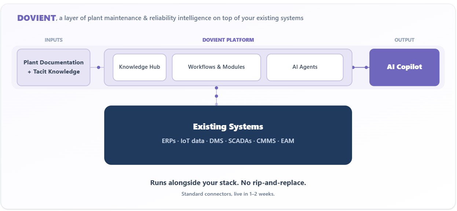Viewport: 457px width, 211px height.
Task: Click faded connector dot above Existing Systems
Action: (216, 104)
